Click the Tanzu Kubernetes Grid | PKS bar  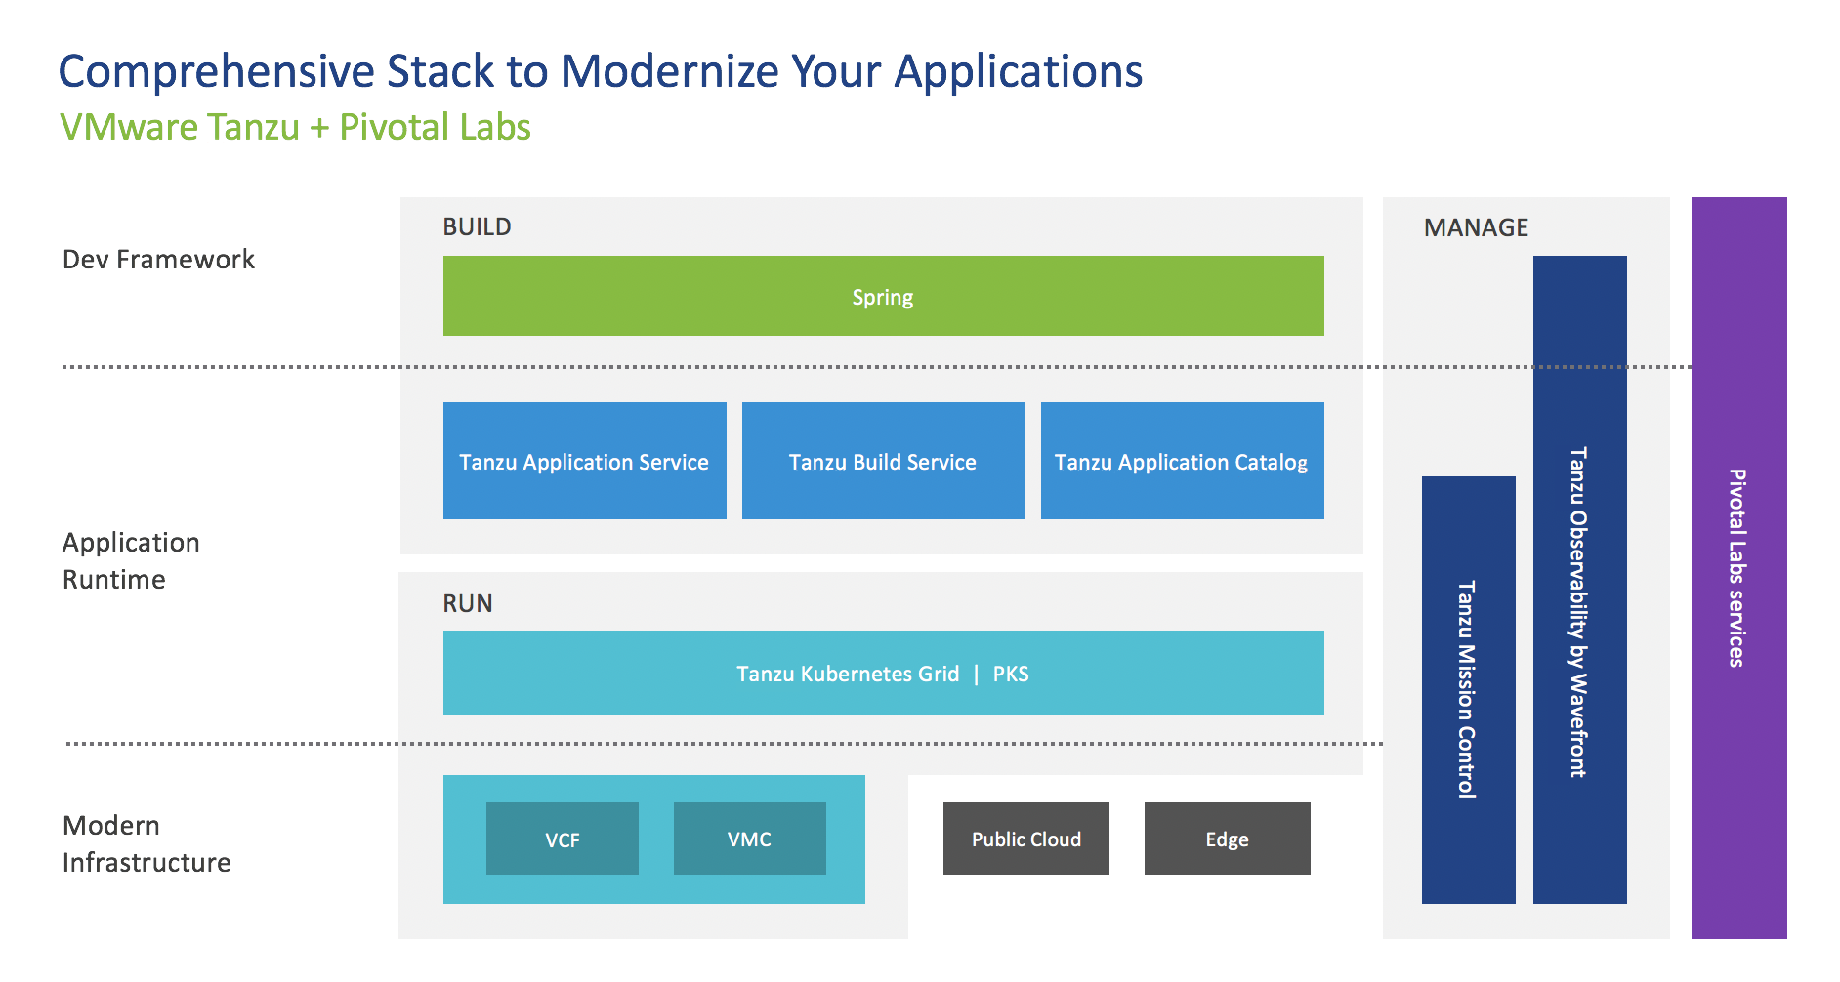[x=883, y=673]
